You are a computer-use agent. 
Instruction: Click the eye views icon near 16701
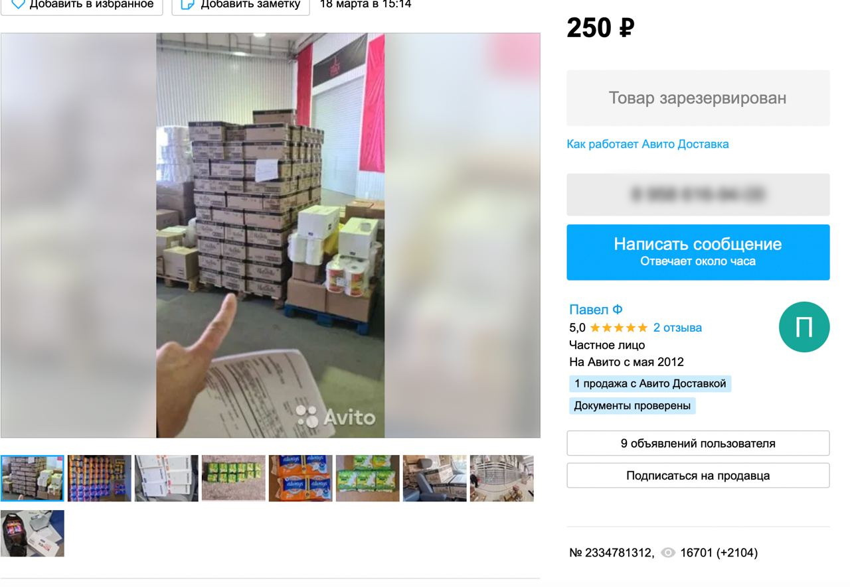coord(668,553)
